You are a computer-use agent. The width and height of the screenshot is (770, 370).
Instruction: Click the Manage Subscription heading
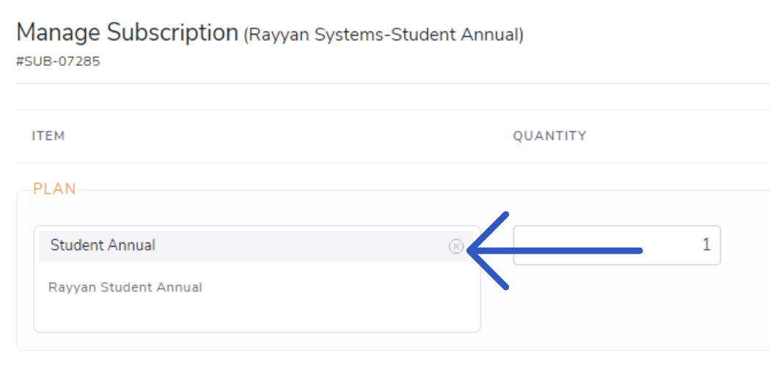[x=127, y=34]
